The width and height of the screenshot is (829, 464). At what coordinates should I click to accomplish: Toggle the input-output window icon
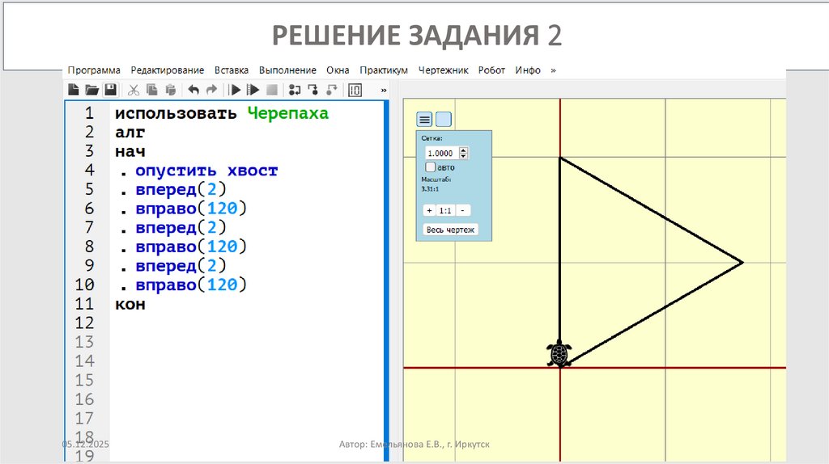click(355, 90)
